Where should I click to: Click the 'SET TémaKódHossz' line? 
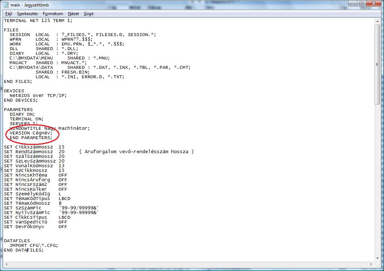32,203
